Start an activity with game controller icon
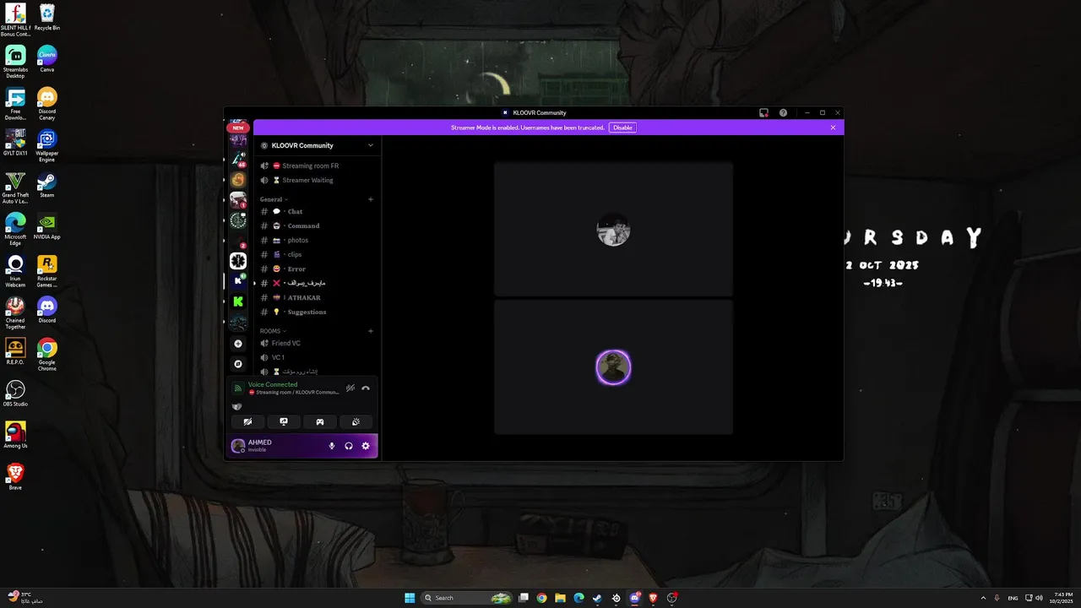1081x608 pixels. click(x=320, y=421)
